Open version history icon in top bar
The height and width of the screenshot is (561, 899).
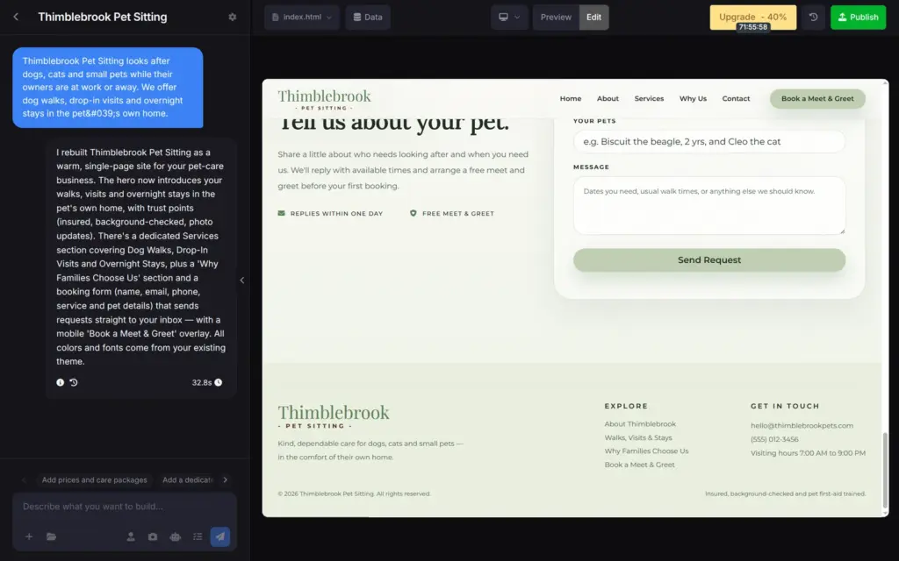coord(813,18)
